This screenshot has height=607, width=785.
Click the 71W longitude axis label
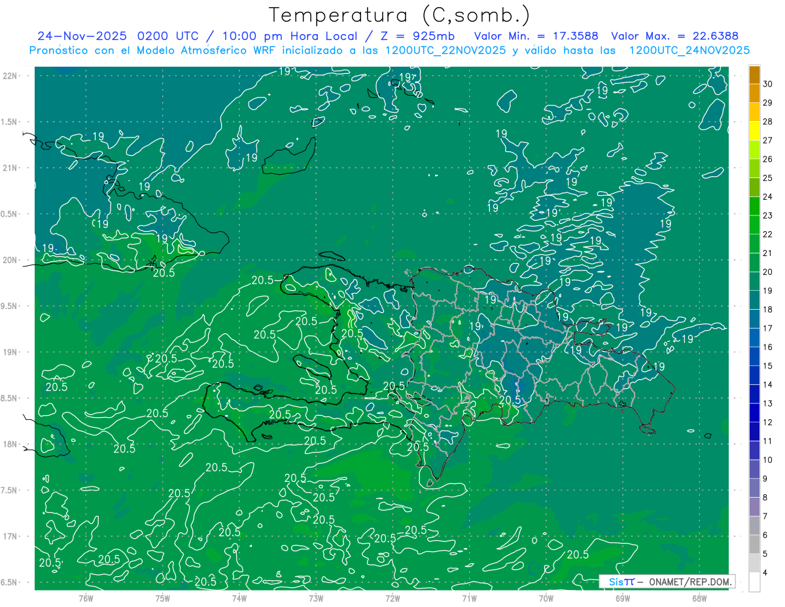click(x=469, y=598)
